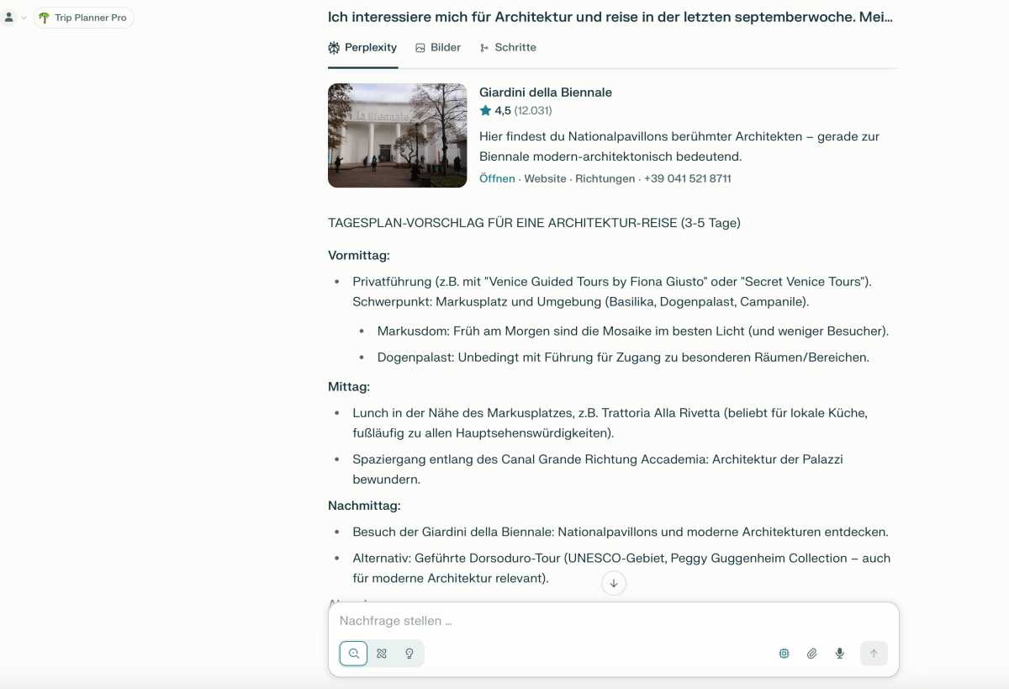Switch to the Schritte tab
Viewport: 1009px width, 689px height.
pyautogui.click(x=508, y=48)
